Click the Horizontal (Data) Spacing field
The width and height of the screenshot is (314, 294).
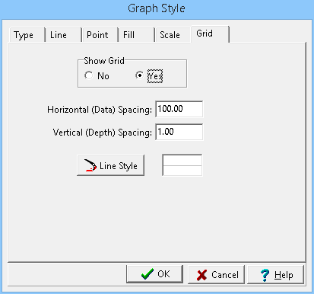(x=179, y=109)
